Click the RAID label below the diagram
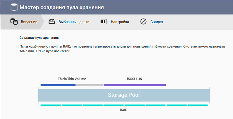The height and width of the screenshot is (119, 233). [x=123, y=110]
